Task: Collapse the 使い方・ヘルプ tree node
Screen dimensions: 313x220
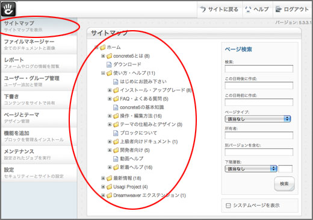Action: click(103, 73)
